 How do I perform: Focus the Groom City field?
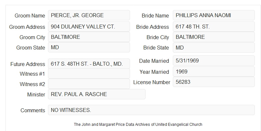(x=89, y=37)
